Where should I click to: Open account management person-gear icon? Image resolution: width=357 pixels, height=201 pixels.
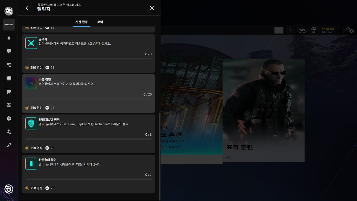pyautogui.click(x=9, y=132)
